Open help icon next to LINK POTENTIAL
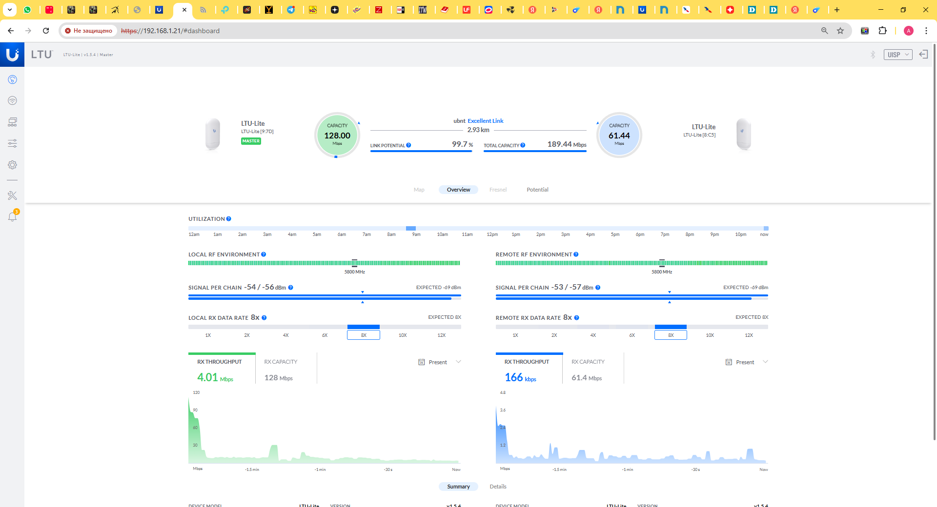 408,145
